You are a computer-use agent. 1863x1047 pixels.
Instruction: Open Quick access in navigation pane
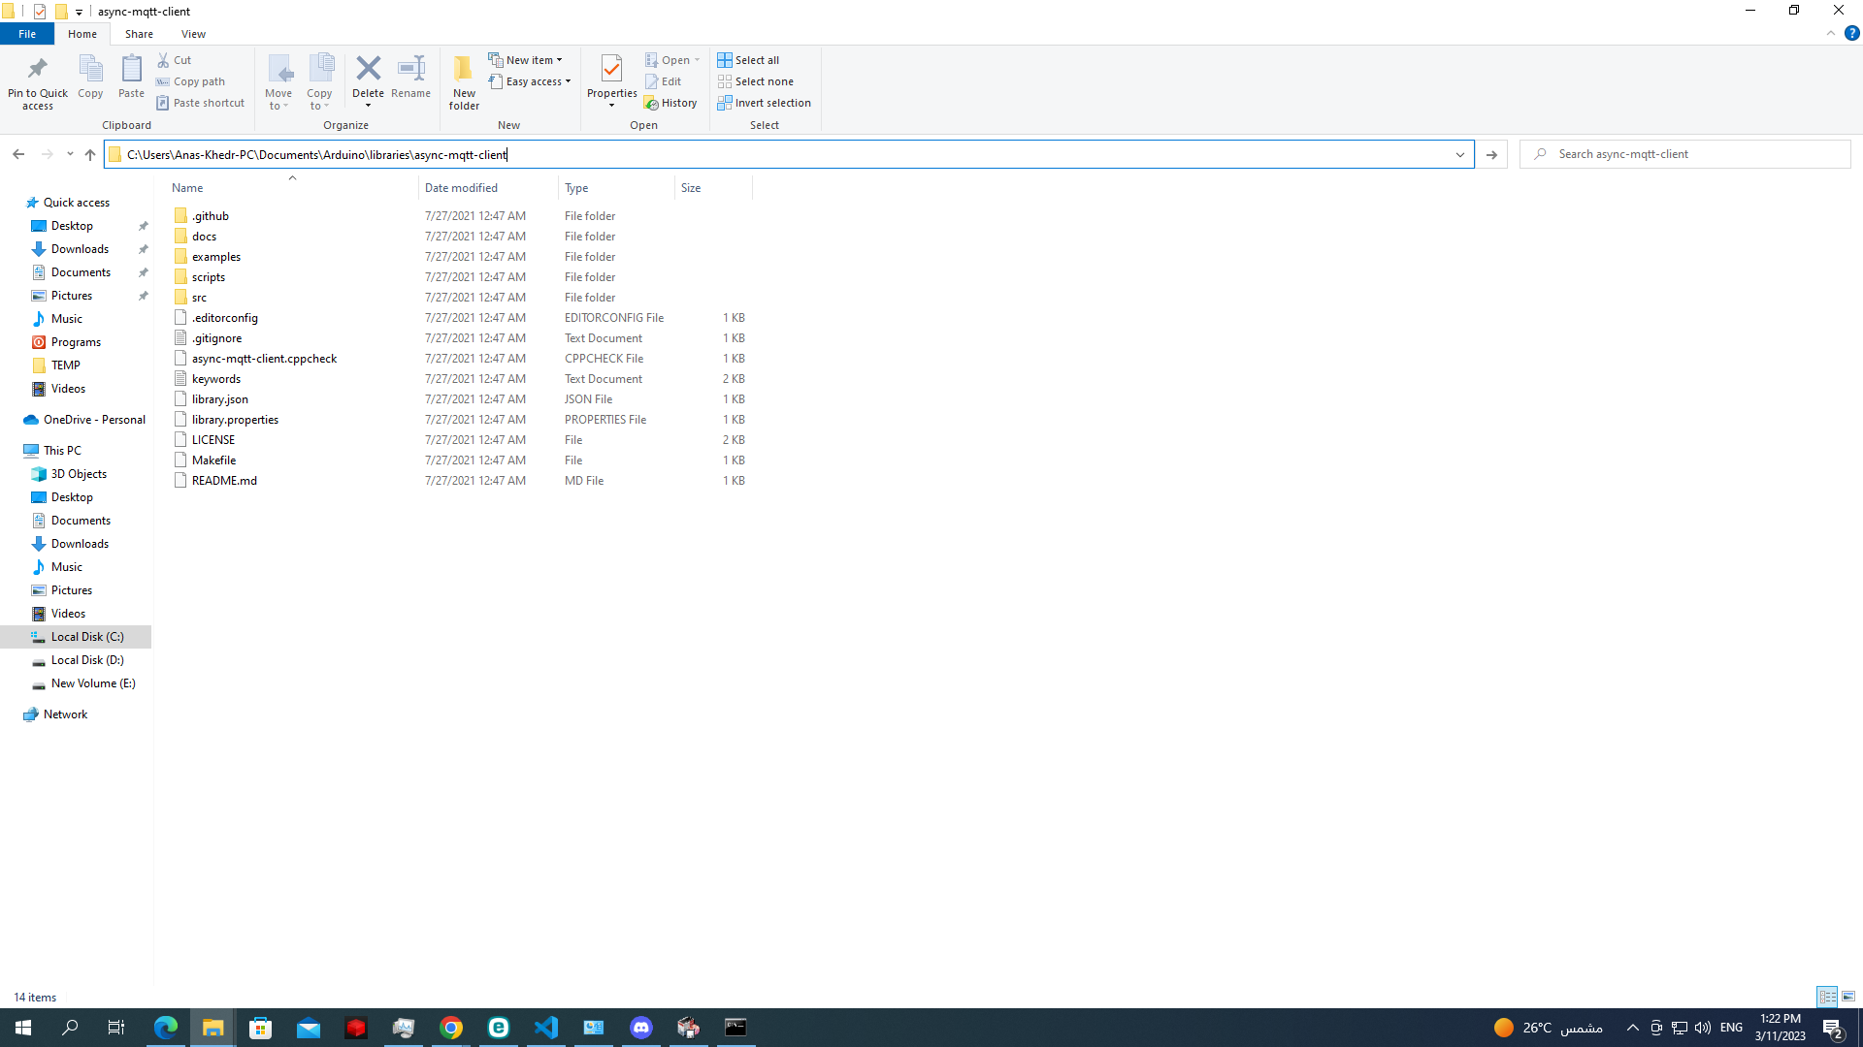[x=76, y=203]
